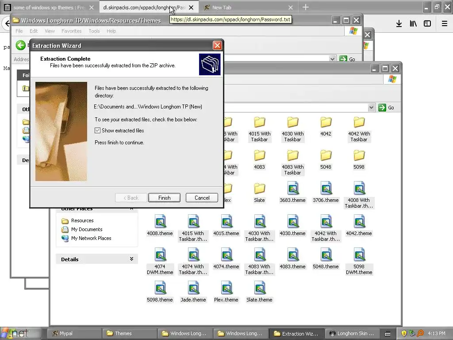Toggle the browser sidebar icon

pyautogui.click(x=427, y=24)
